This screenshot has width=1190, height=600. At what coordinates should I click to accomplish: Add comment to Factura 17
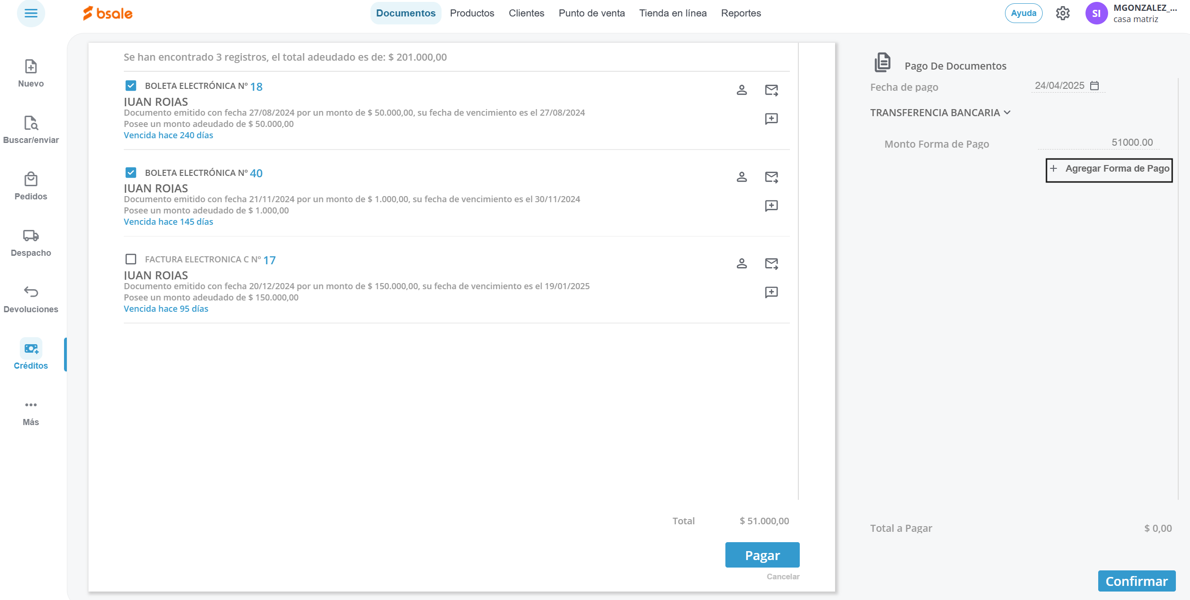771,292
